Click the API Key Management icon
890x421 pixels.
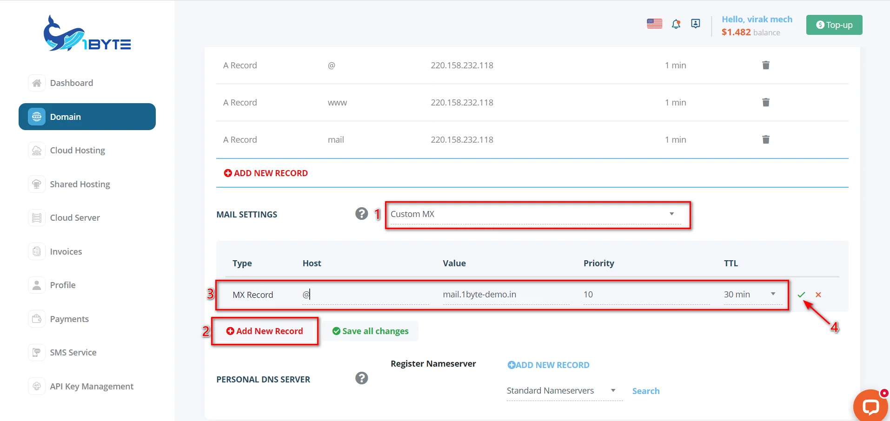(37, 387)
